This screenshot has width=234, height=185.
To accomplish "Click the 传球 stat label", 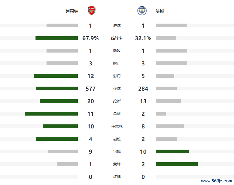I will (117, 89).
